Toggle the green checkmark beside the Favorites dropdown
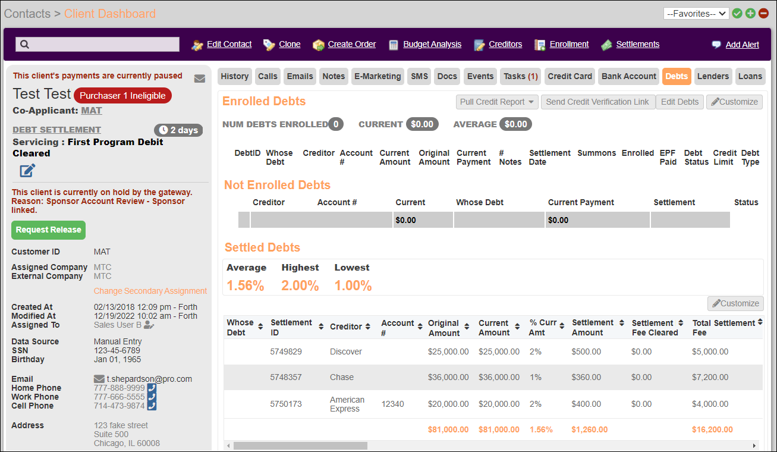 [x=737, y=13]
